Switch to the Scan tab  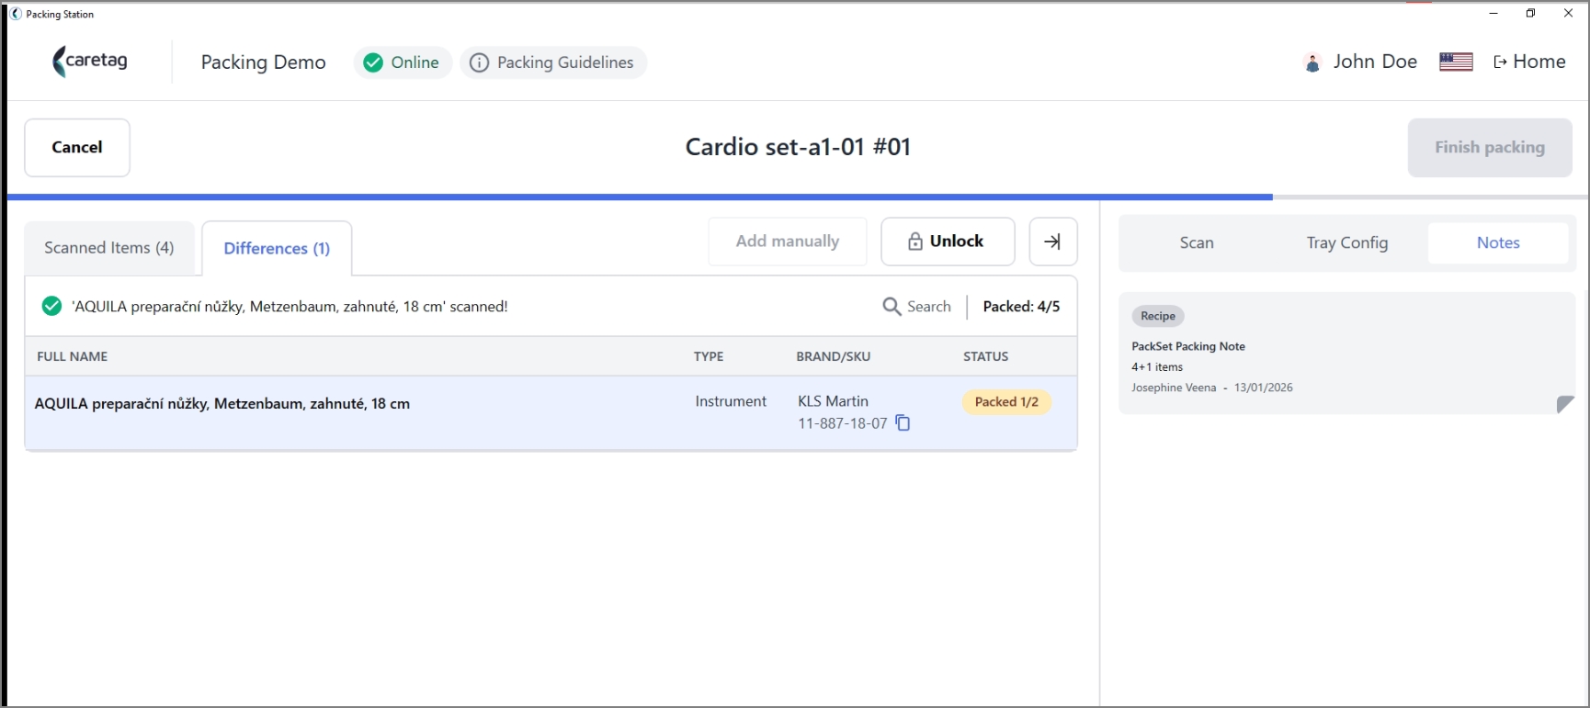[x=1197, y=243]
